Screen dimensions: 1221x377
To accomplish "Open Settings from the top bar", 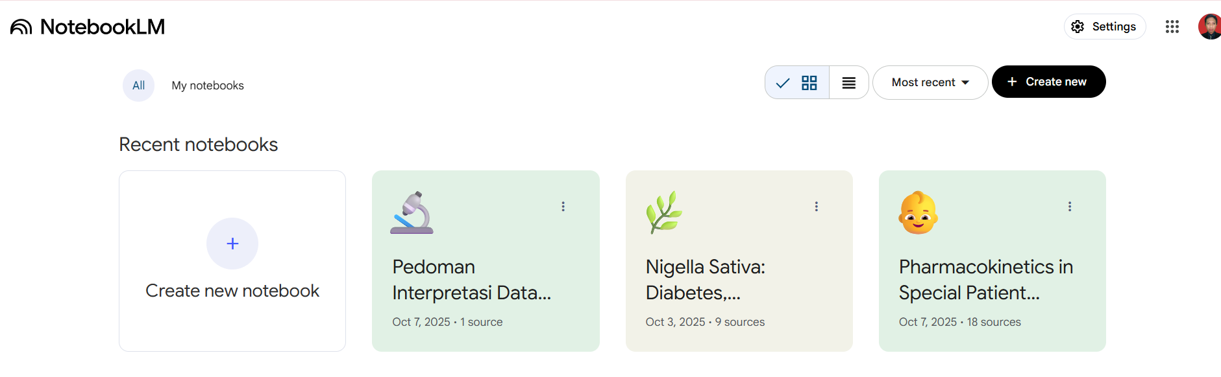I will coord(1104,27).
